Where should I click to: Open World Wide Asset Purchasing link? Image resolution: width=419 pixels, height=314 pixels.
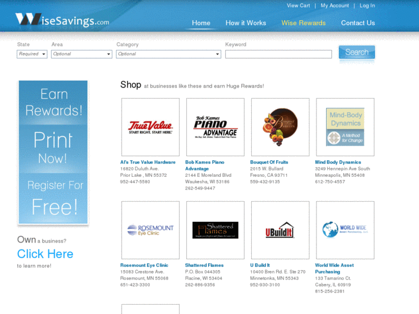(334, 268)
